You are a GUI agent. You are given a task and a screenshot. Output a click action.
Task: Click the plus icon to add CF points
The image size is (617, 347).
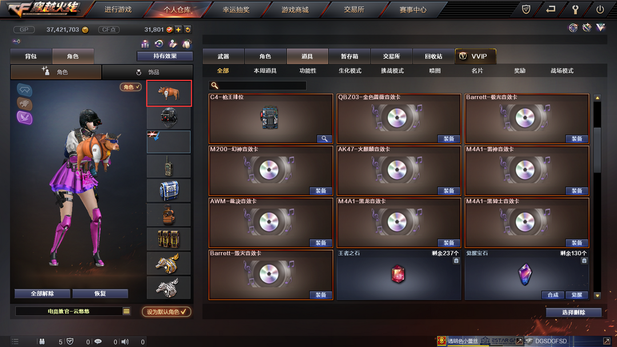click(x=178, y=30)
